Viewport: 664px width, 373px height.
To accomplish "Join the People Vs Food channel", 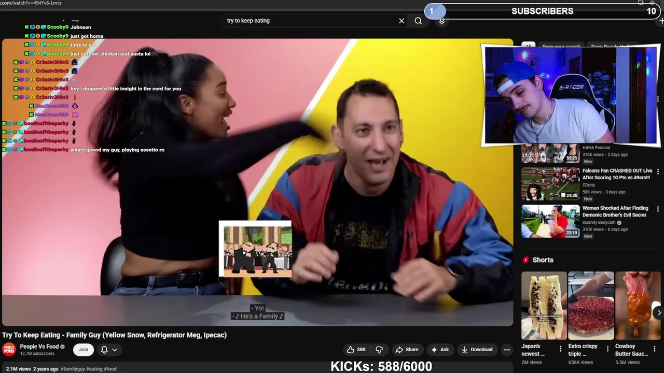I will [84, 350].
